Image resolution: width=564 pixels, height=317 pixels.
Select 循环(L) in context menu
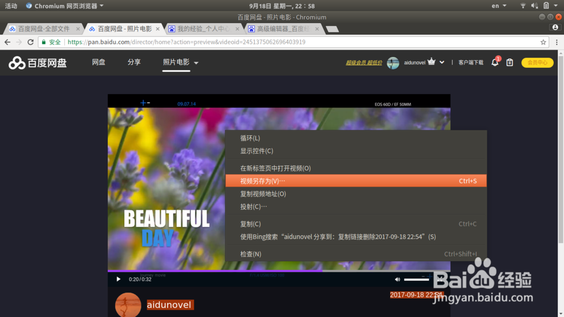[356, 138]
